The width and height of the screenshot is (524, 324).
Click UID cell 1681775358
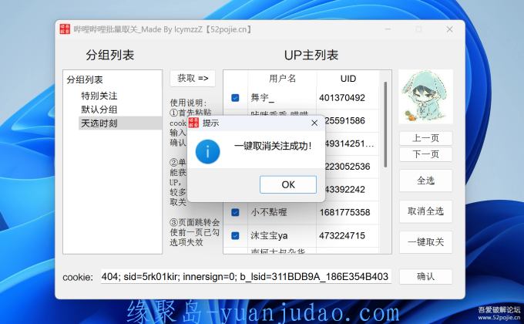pyautogui.click(x=344, y=213)
